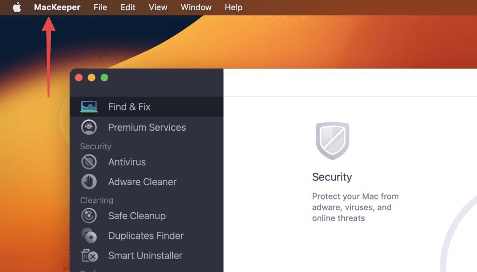This screenshot has width=477, height=272.
Task: Click the Security heading text
Action: 332,177
